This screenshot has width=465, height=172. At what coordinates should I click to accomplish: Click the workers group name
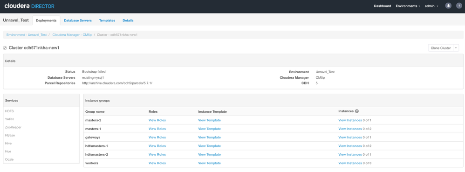coord(92,164)
